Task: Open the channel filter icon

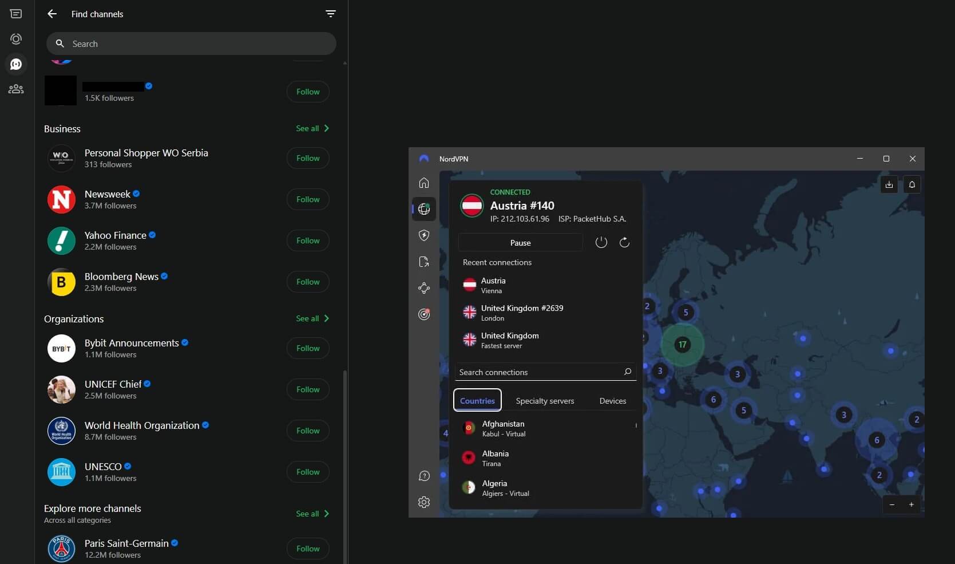Action: coord(331,14)
